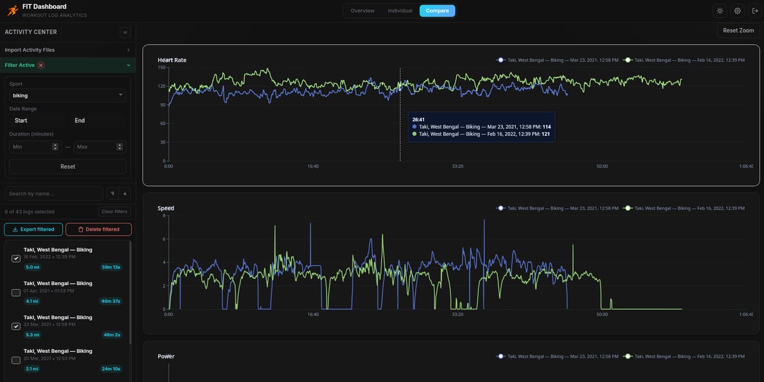764x382 pixels.
Task: Click the Clear filters link
Action: (114, 211)
